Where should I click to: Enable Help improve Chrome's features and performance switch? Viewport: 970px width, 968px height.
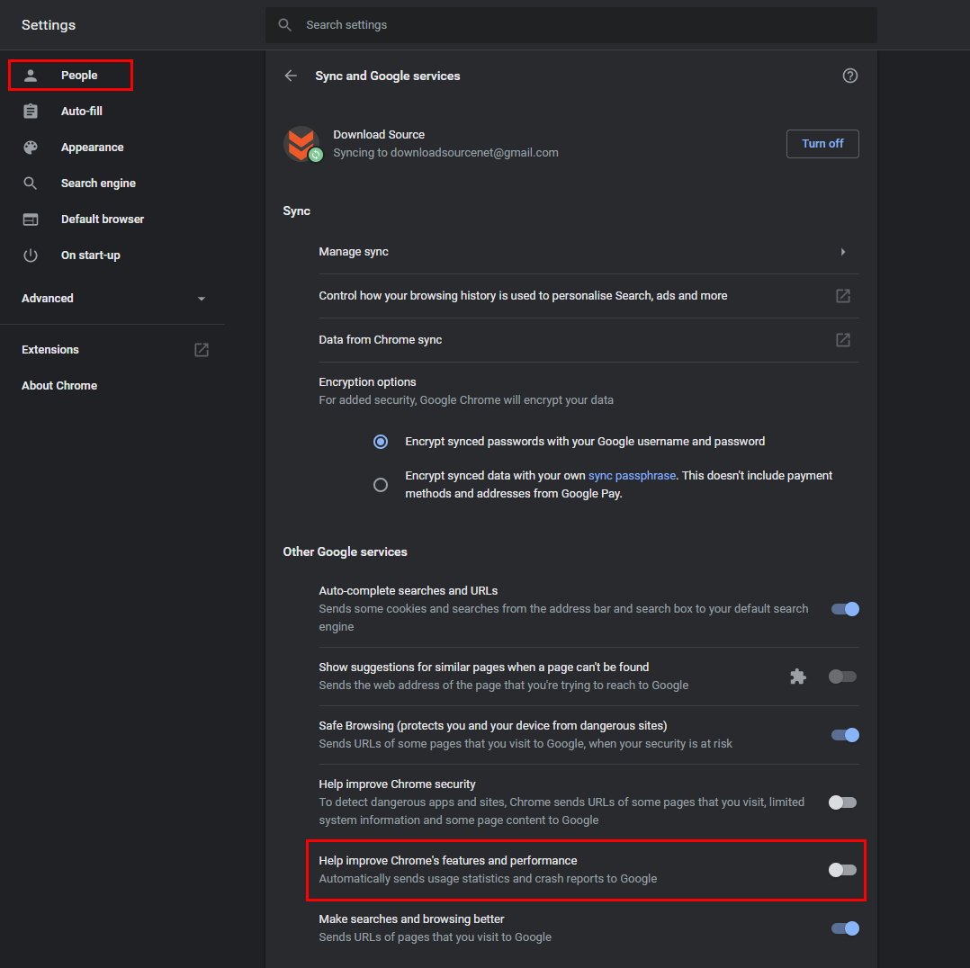(x=842, y=869)
